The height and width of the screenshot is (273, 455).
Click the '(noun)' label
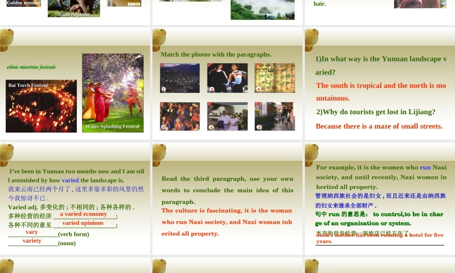point(67,243)
